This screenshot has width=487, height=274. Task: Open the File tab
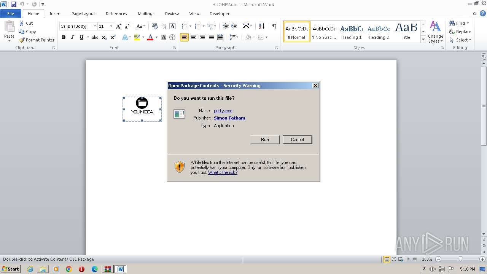tap(11, 14)
